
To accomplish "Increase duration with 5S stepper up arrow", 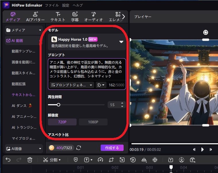I will click(122, 103).
